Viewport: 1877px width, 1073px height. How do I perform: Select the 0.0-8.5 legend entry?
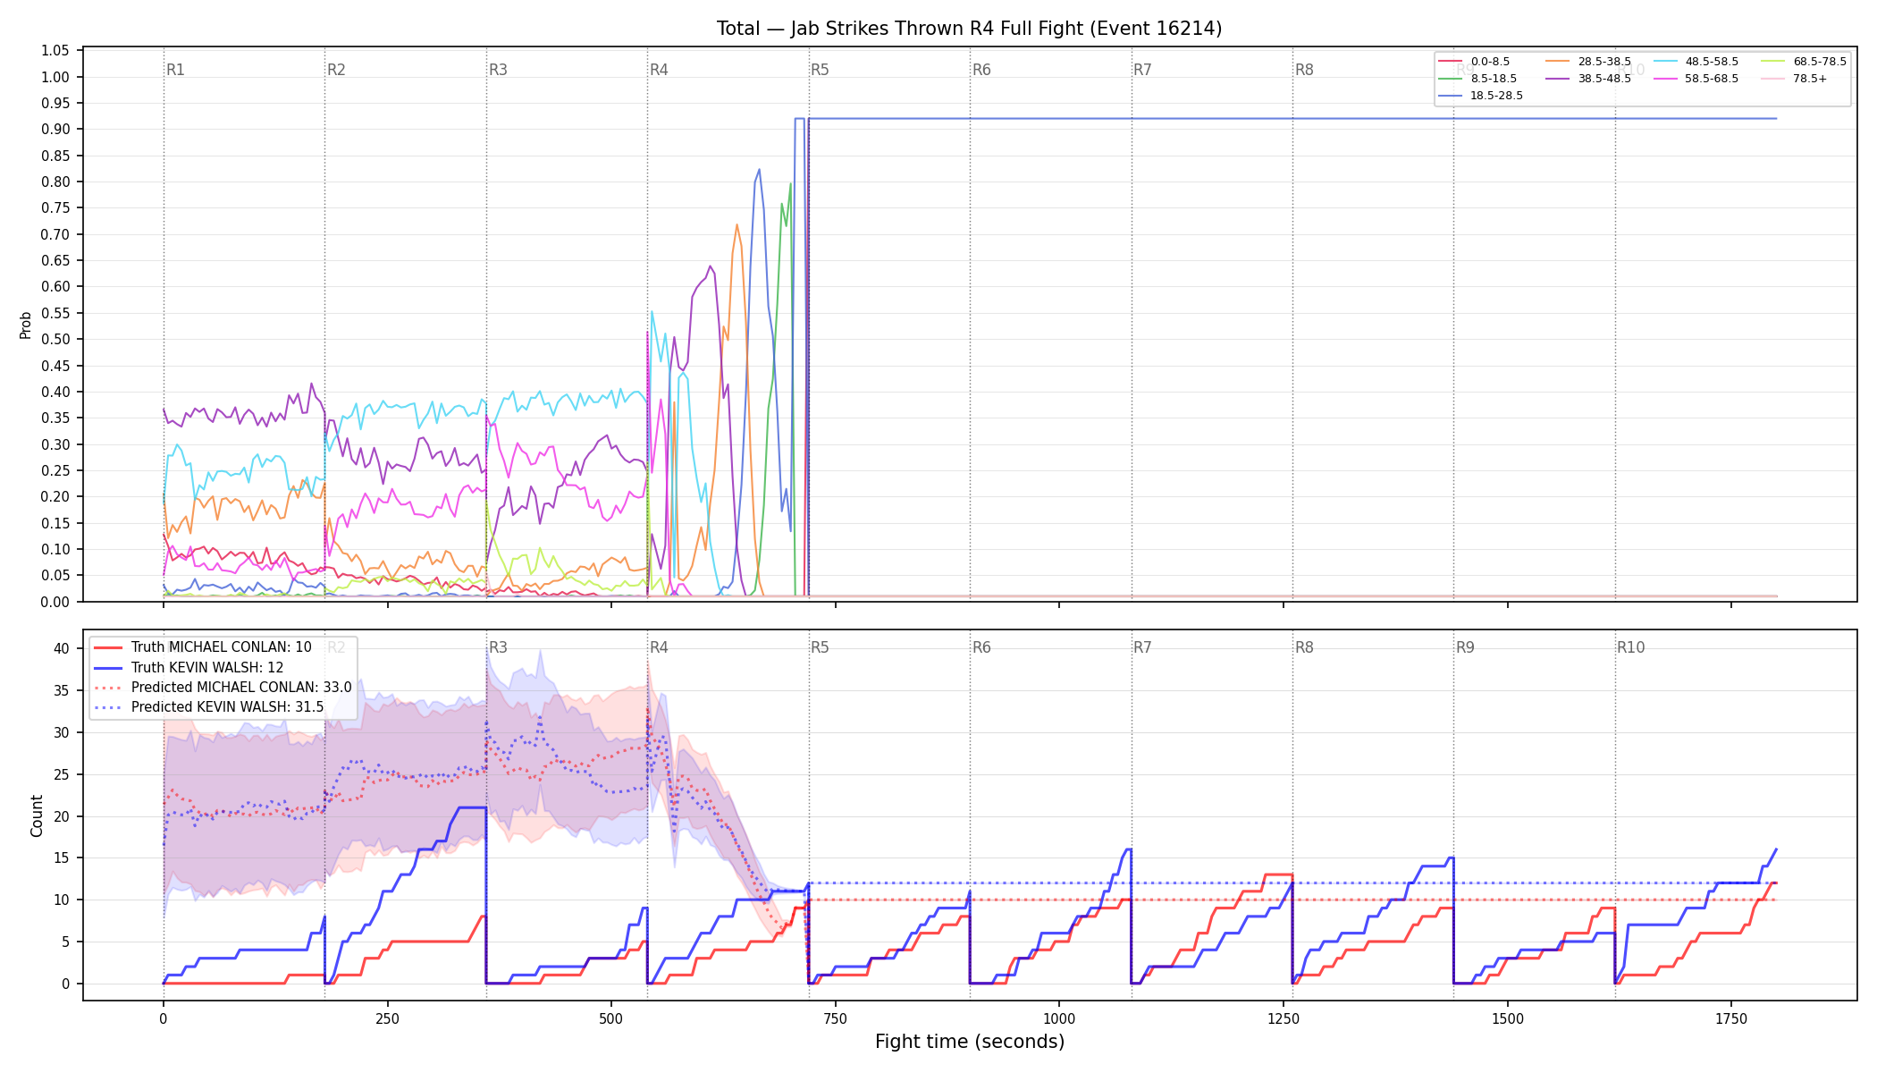click(1474, 62)
